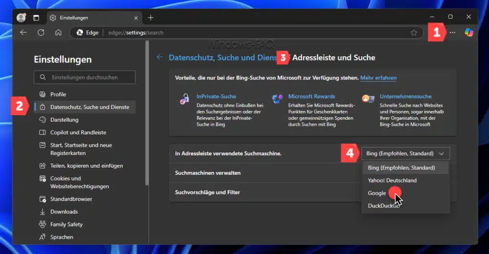The height and width of the screenshot is (254, 489).
Task: Open Edge settings and more menu
Action: pyautogui.click(x=453, y=32)
